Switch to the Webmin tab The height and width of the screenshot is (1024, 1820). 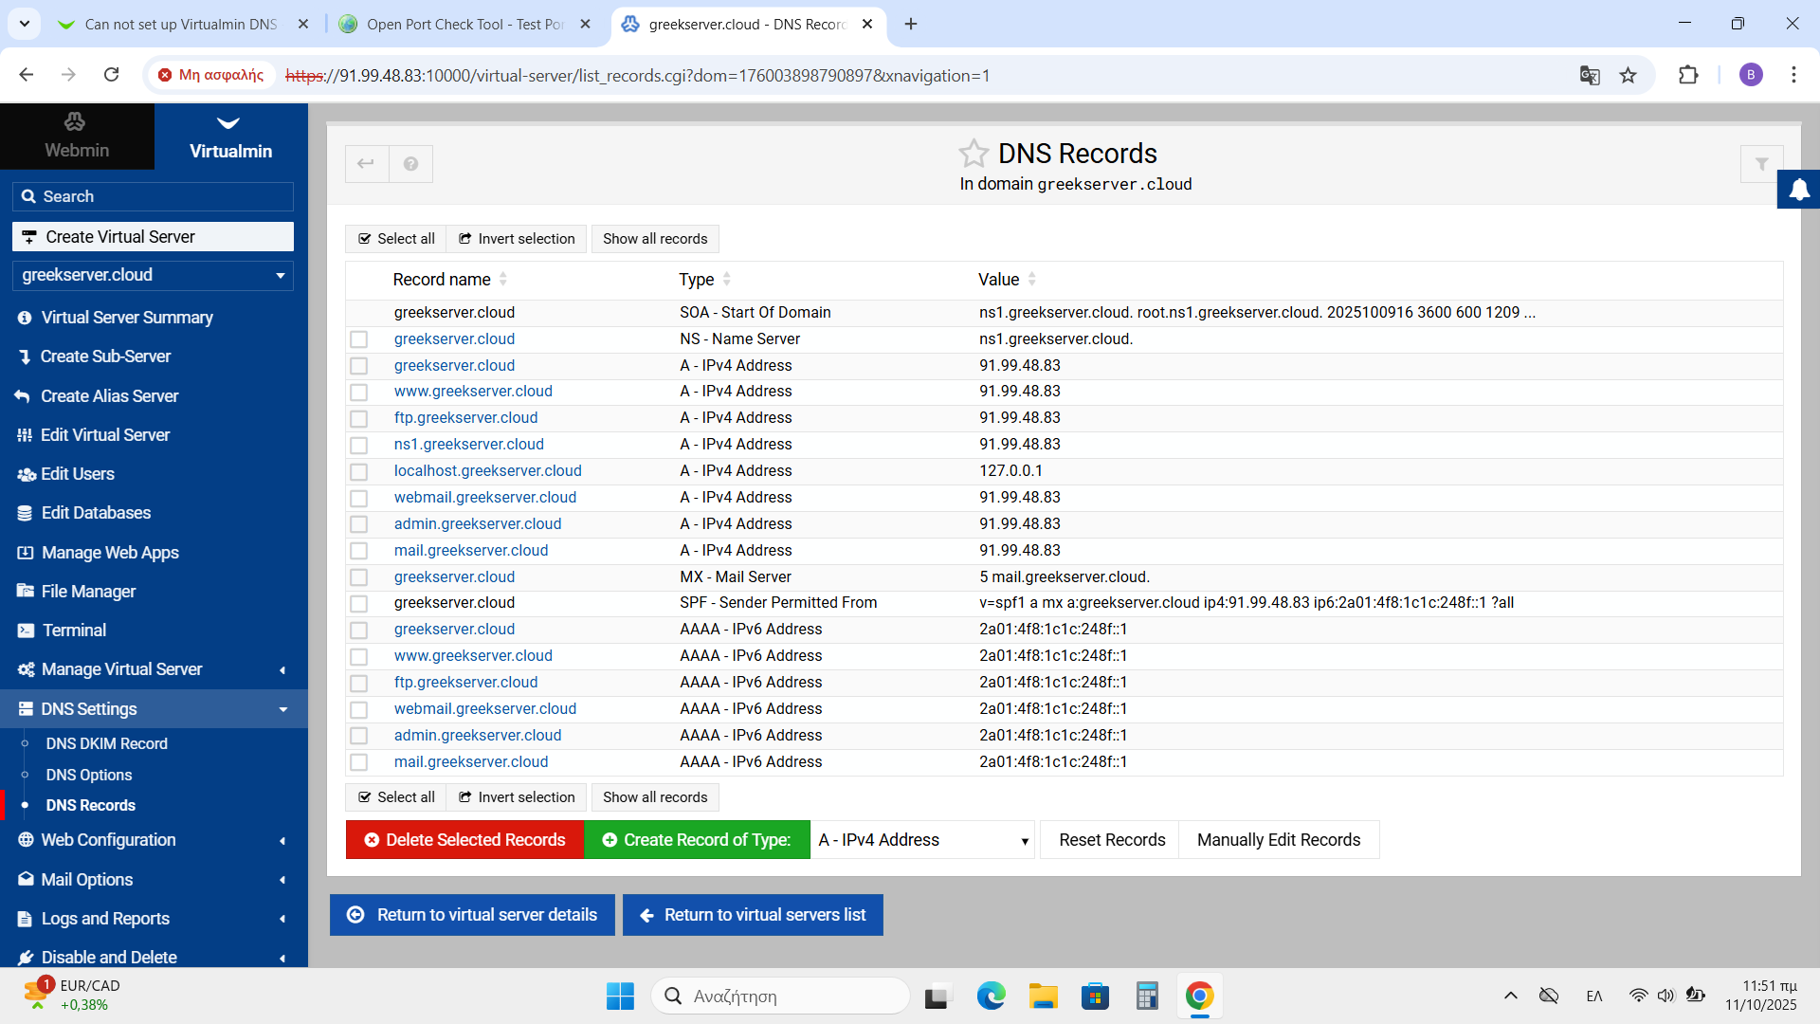[77, 137]
